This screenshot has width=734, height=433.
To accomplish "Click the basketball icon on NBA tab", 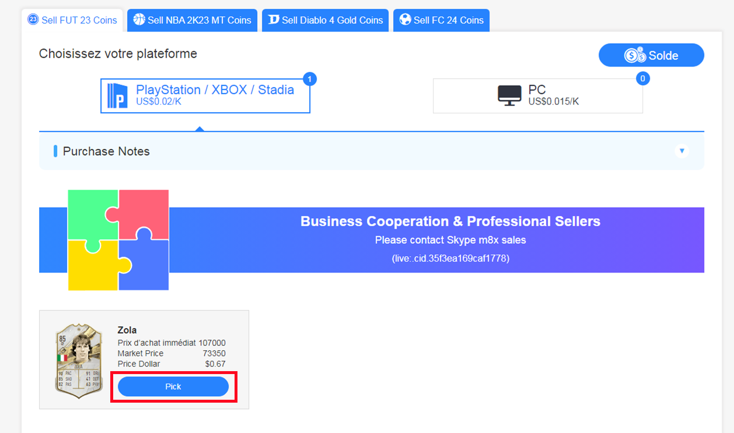I will pos(139,20).
